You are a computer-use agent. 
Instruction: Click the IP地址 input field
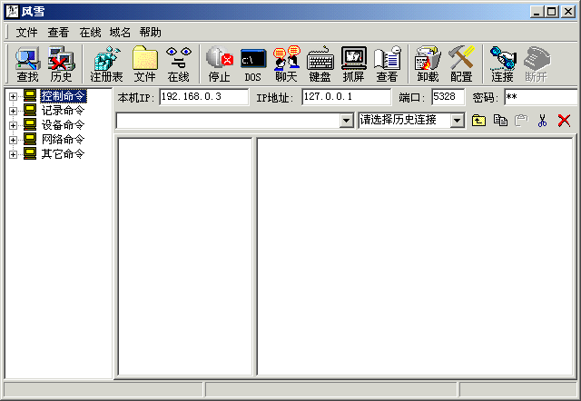pyautogui.click(x=347, y=97)
